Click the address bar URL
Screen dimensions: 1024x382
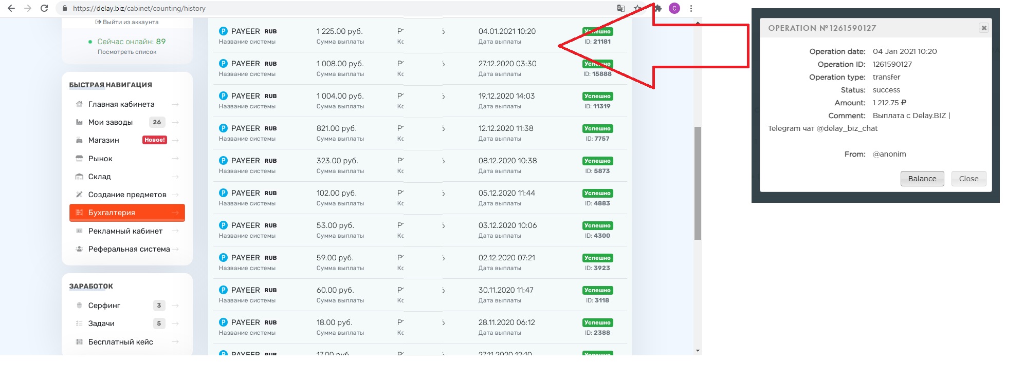(139, 8)
